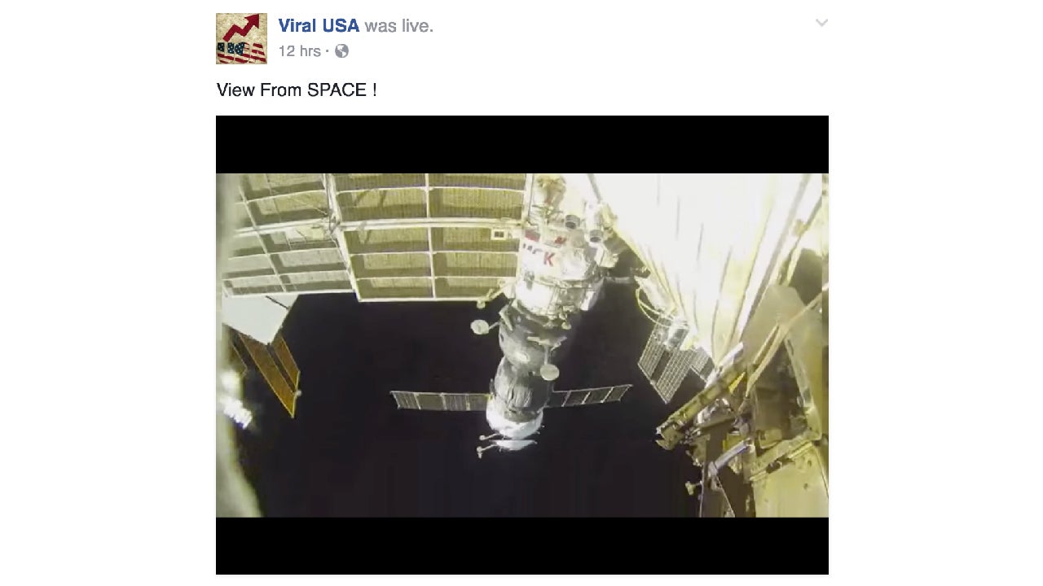
Task: Select the 'View From SPACE !' caption text
Action: click(x=297, y=90)
